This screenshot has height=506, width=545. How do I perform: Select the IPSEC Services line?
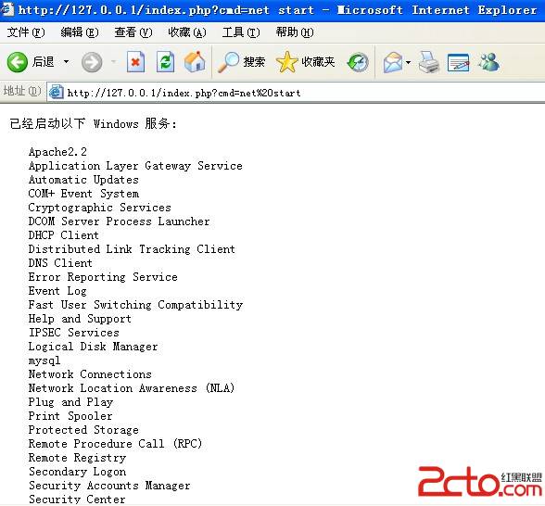[x=74, y=333]
